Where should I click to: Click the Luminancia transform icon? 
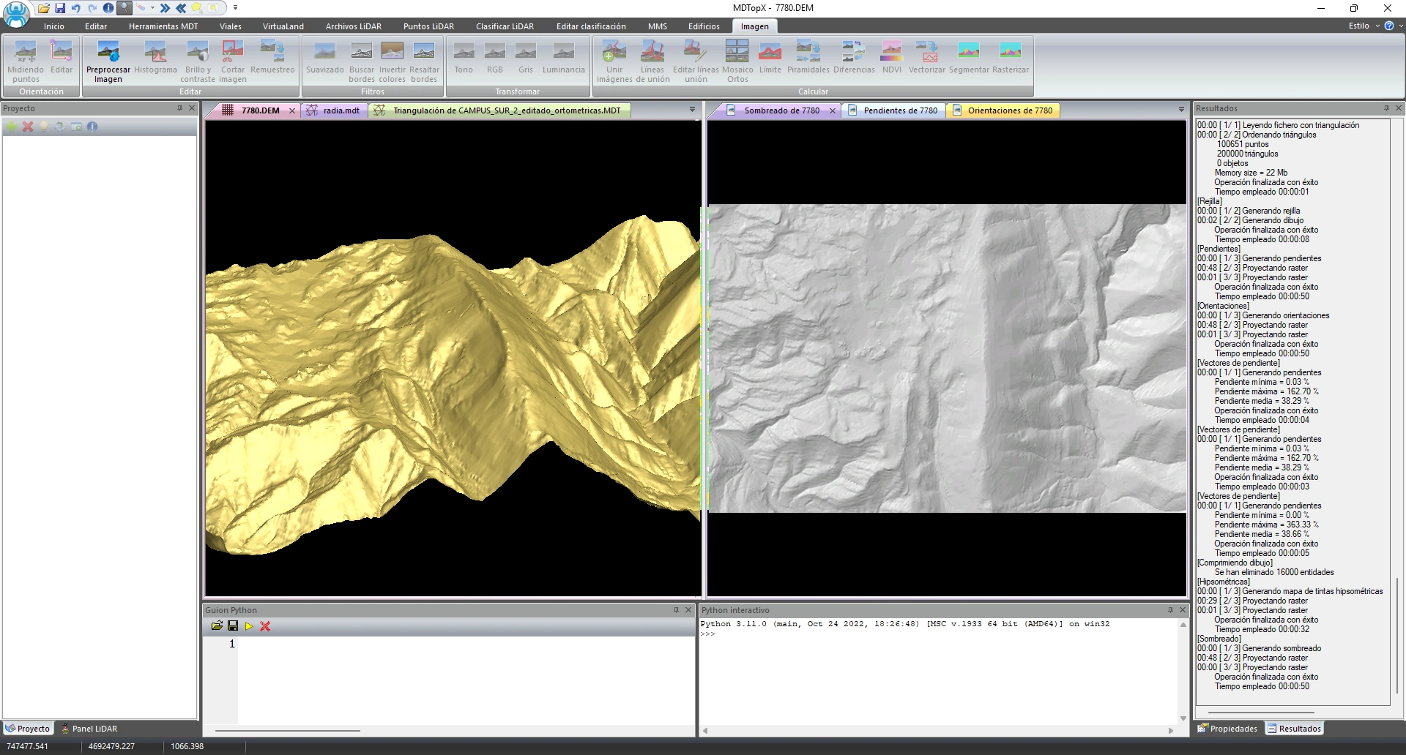(564, 57)
